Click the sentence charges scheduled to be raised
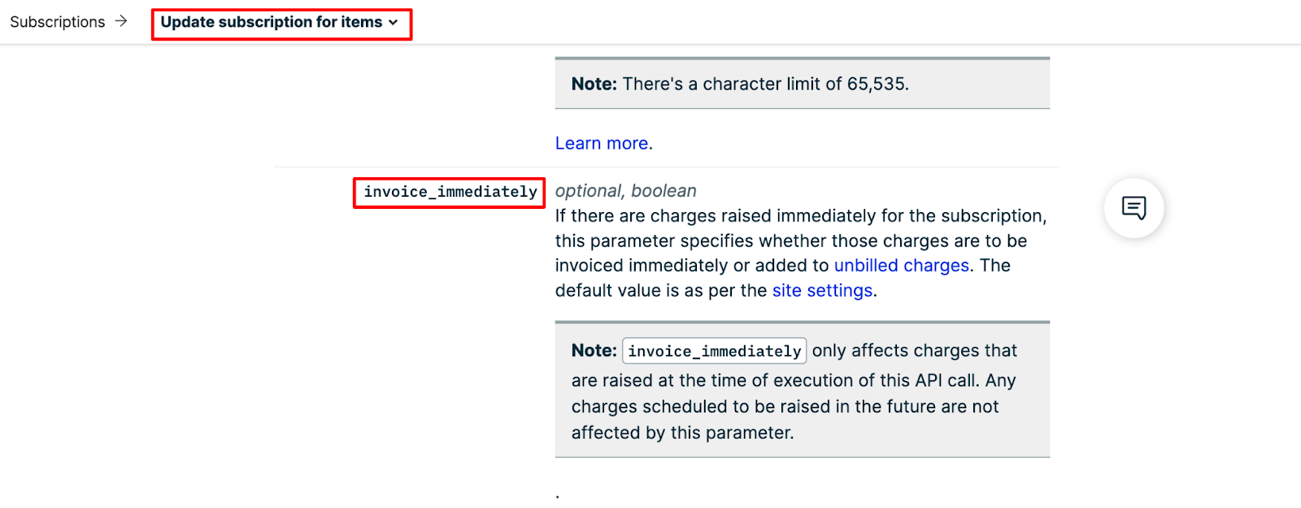This screenshot has height=508, width=1301. tap(784, 407)
